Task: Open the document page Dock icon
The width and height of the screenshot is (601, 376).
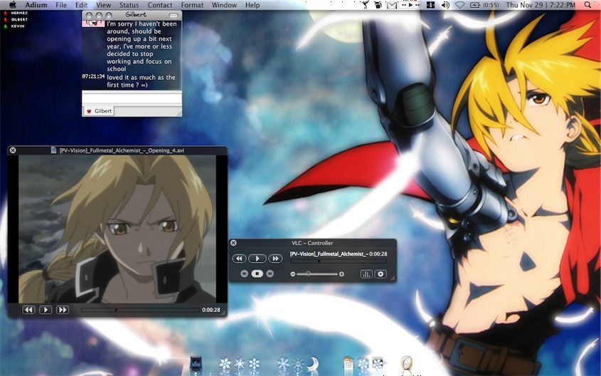Action: pos(348,364)
